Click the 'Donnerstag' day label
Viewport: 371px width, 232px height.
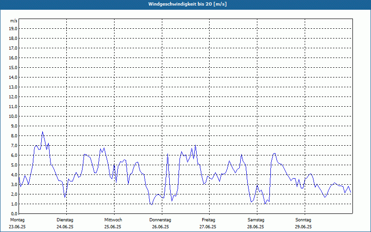(x=160, y=220)
